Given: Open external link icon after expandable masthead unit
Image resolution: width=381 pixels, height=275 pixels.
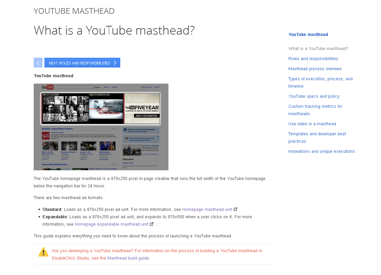Looking at the screenshot, I should click(152, 224).
